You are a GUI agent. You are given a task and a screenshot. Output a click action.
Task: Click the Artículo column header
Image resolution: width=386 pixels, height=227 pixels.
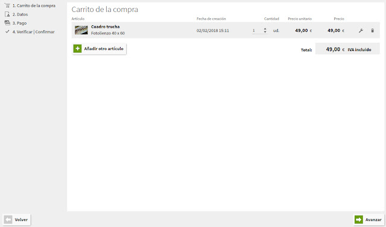(78, 19)
